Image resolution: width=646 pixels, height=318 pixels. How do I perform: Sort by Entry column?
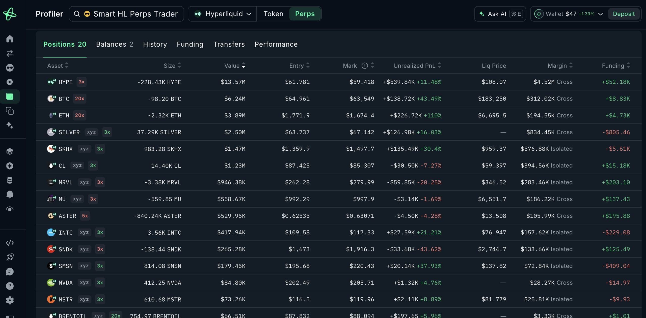click(299, 66)
